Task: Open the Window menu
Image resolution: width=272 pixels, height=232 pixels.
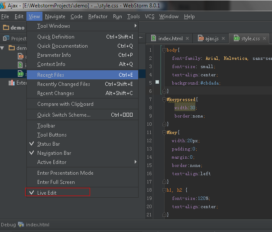Action: coord(169,16)
